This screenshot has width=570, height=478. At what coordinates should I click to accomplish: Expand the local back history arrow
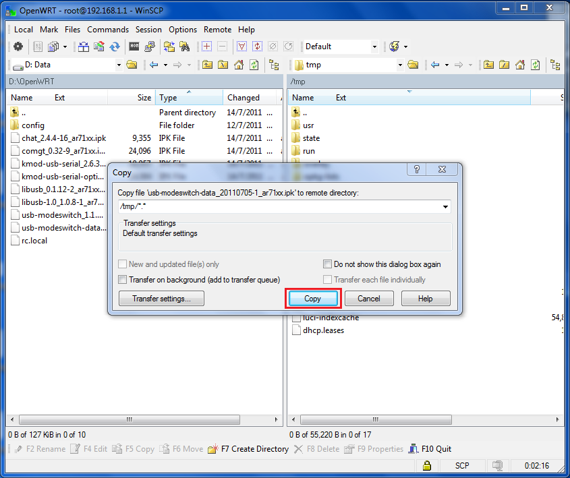pos(165,65)
